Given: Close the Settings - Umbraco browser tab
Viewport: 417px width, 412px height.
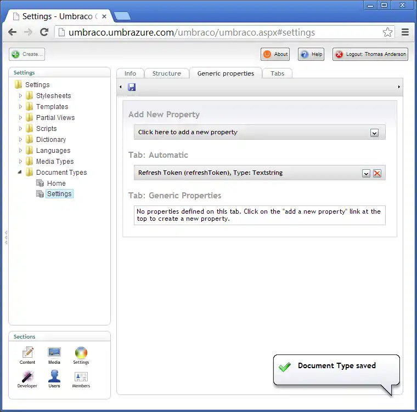Looking at the screenshot, I should pyautogui.click(x=104, y=16).
